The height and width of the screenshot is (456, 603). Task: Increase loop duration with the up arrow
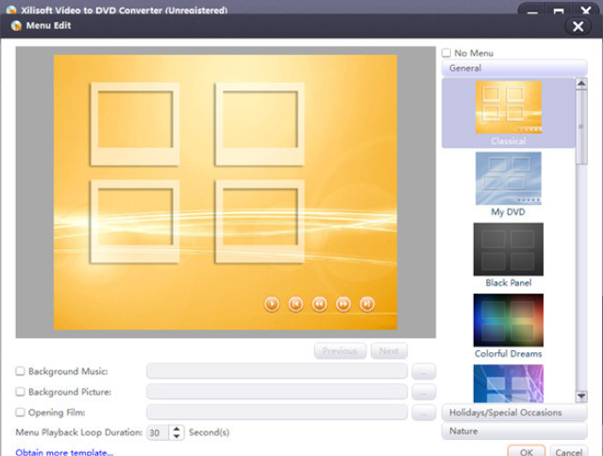176,429
